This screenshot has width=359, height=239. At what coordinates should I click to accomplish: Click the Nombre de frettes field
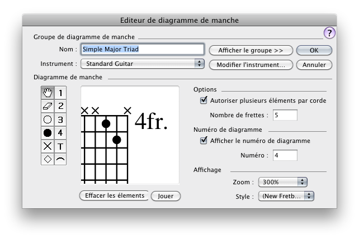(x=285, y=116)
